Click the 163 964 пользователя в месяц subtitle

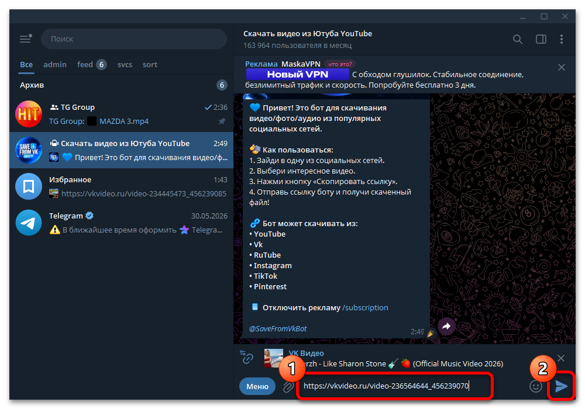(297, 46)
